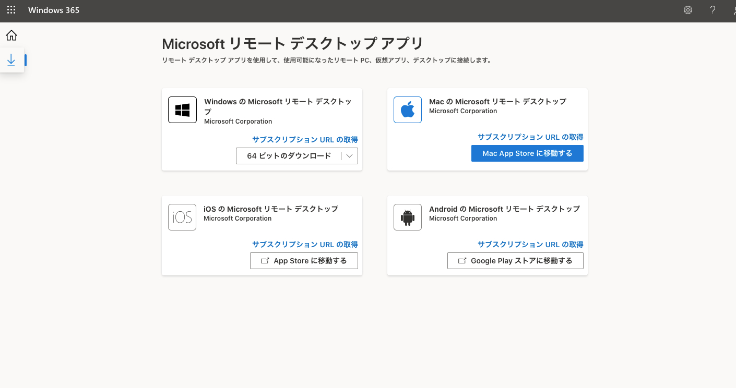
Task: Click the Windows 365 header title
Action: click(x=54, y=10)
